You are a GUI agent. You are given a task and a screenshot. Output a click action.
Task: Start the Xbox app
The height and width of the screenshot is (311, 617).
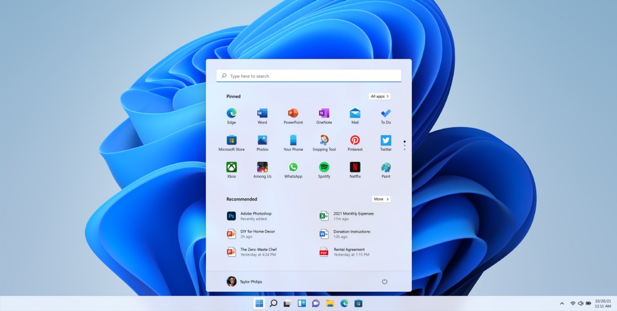coord(231,168)
